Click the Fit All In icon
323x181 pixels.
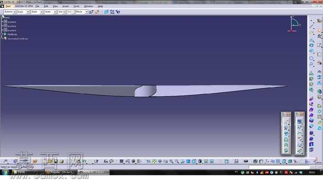154,161
